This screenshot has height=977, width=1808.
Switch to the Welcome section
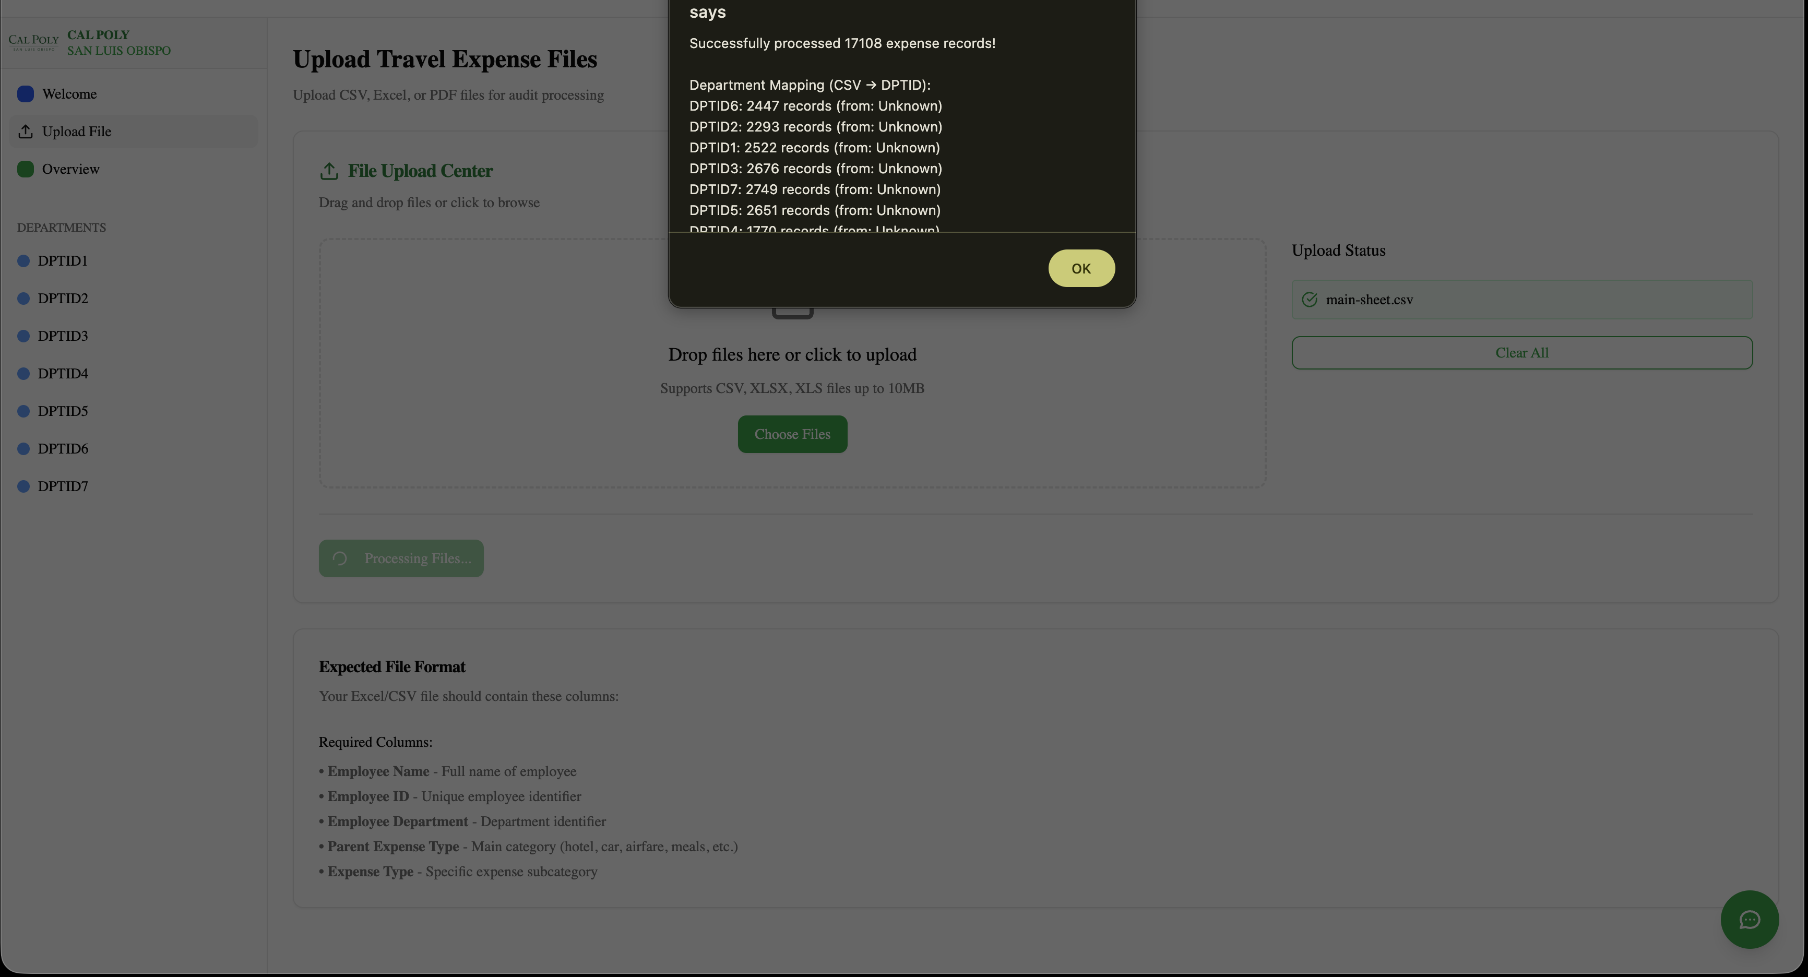coord(69,93)
